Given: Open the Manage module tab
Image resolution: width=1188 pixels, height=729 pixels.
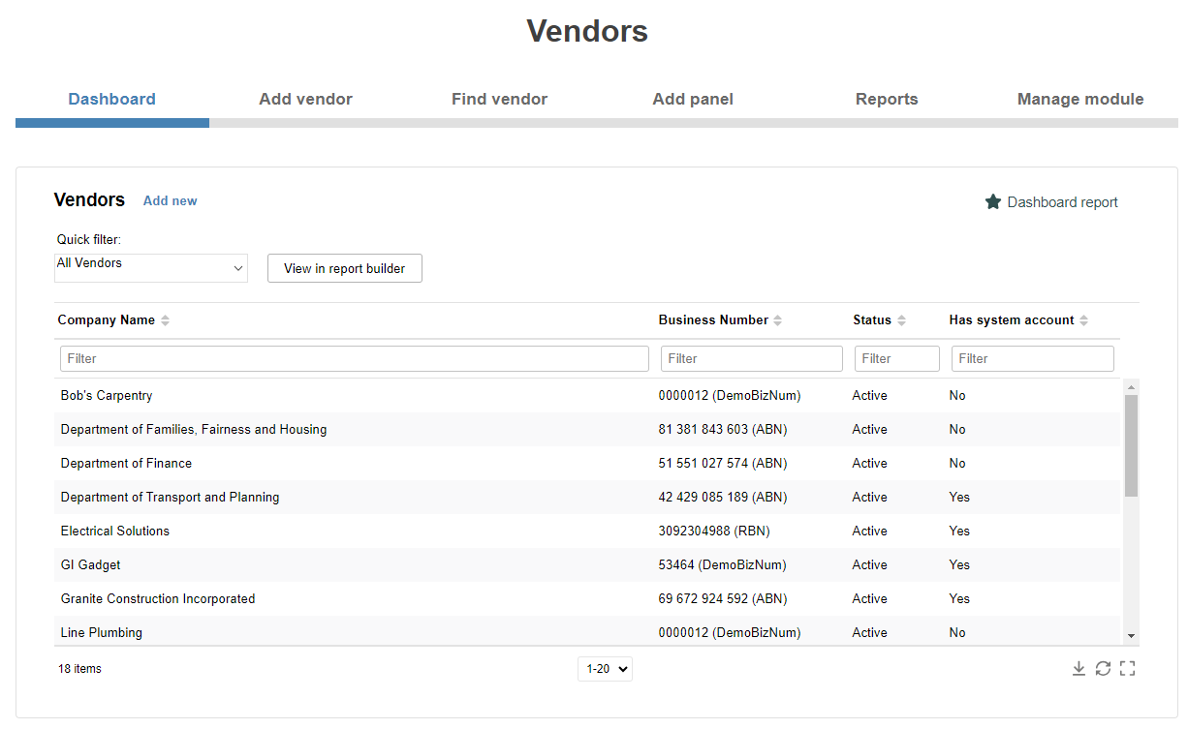Looking at the screenshot, I should click(1080, 99).
